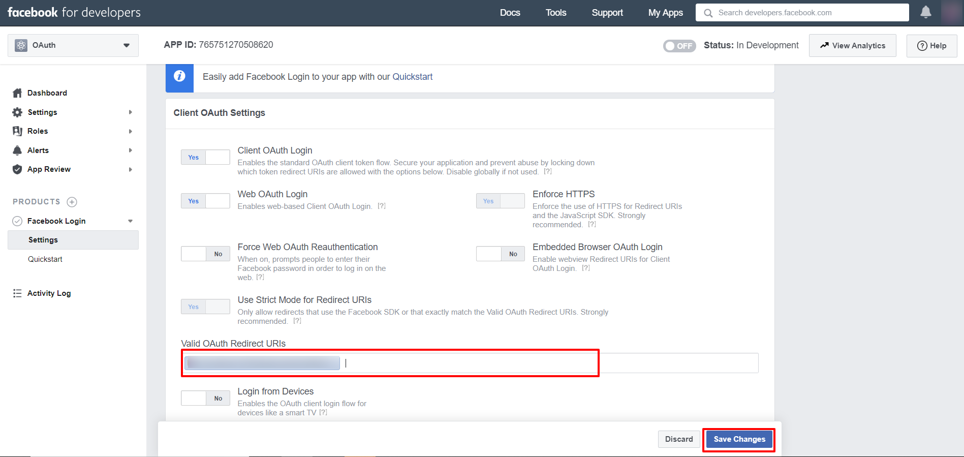Click the developers.facebook.com search box

[802, 13]
